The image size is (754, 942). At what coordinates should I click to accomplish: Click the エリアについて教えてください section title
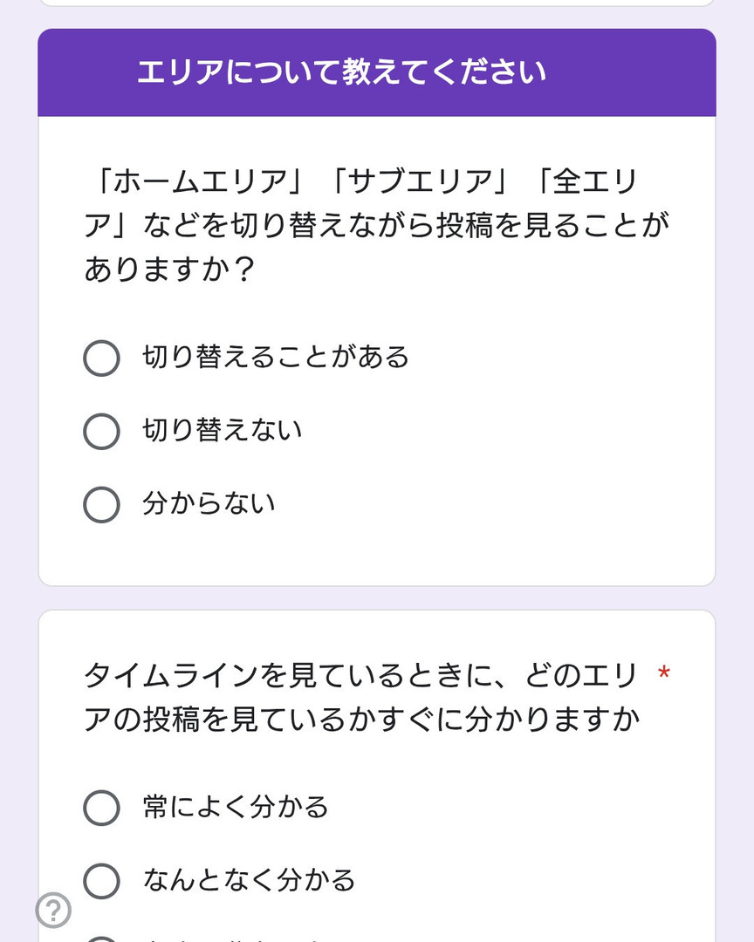341,72
